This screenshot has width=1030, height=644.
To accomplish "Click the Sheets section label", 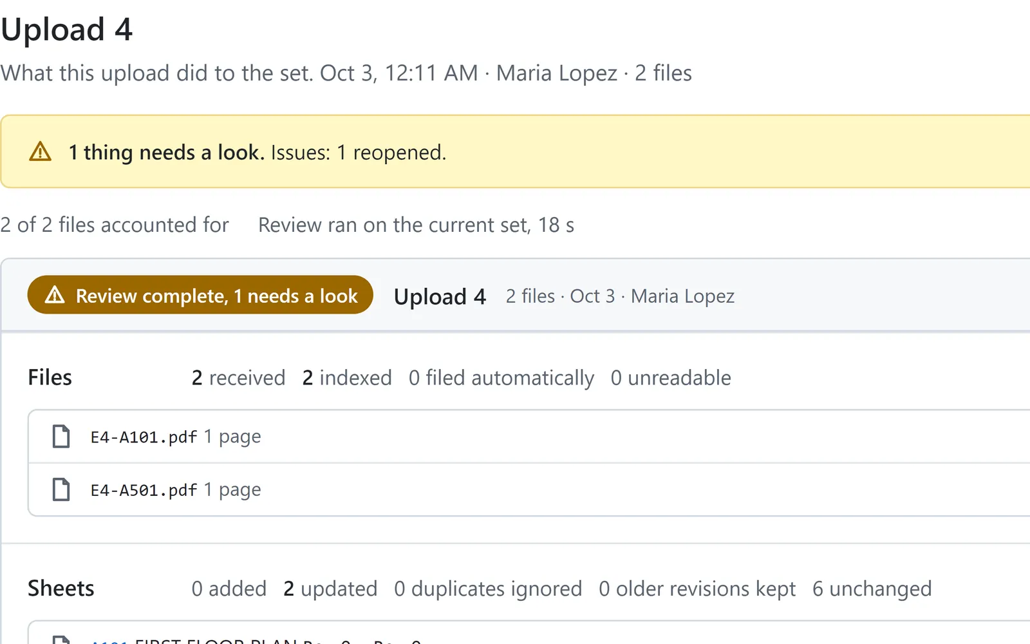I will point(61,588).
